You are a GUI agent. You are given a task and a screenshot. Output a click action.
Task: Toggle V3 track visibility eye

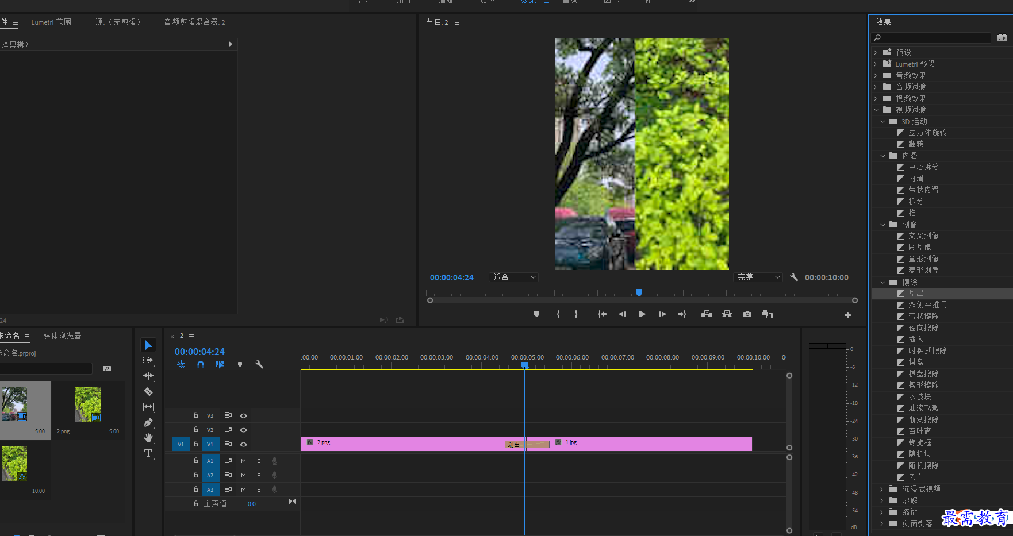pos(244,415)
